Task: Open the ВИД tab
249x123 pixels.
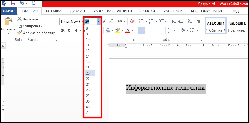Action: click(235, 11)
